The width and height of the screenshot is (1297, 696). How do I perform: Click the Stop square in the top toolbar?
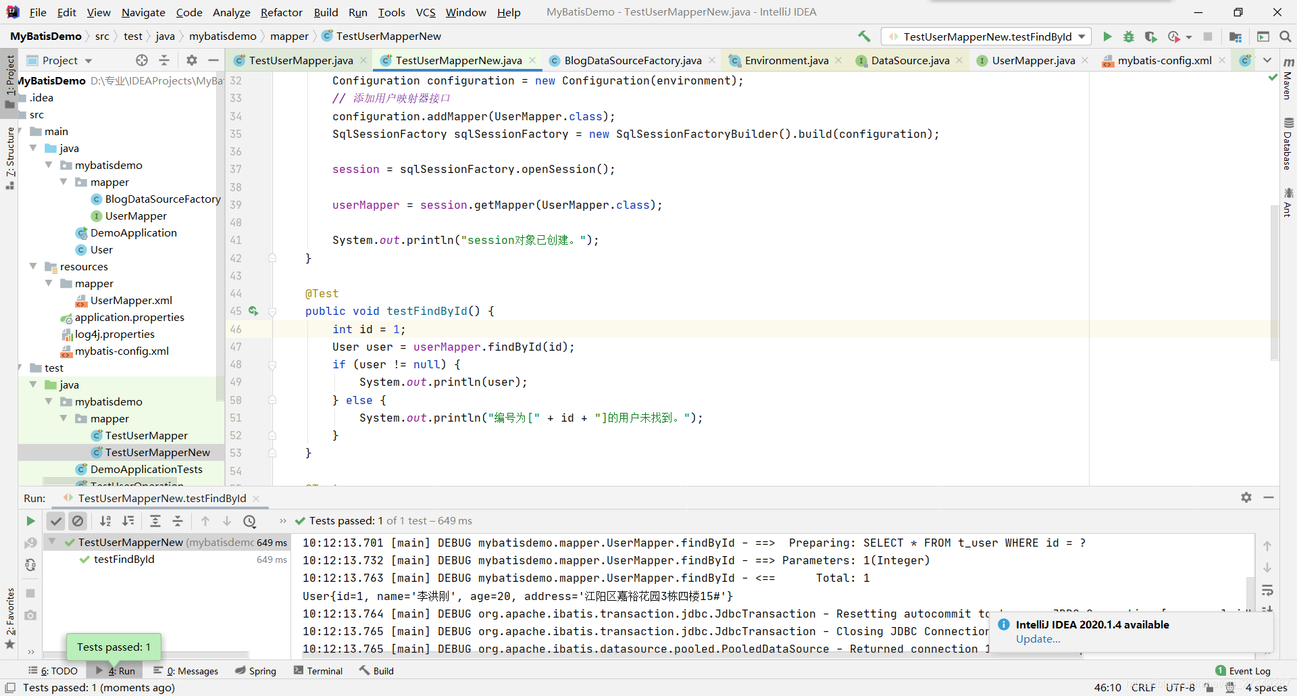[x=1208, y=36]
